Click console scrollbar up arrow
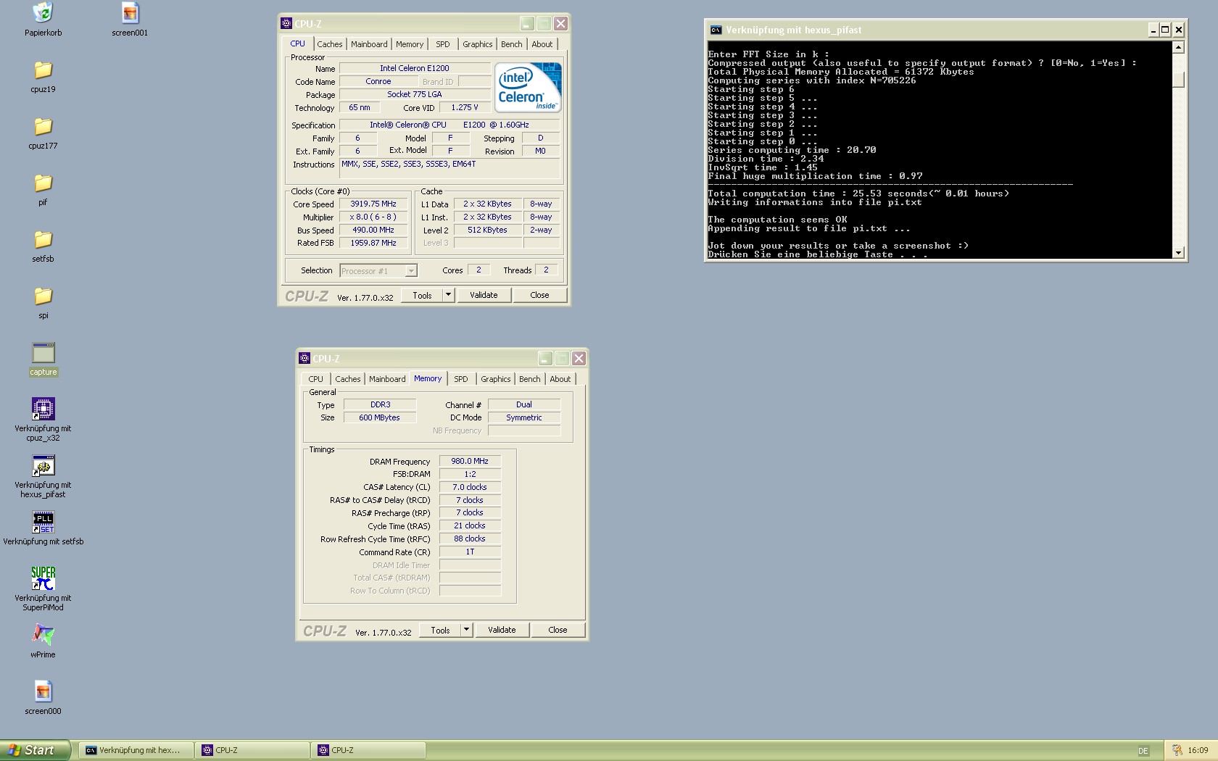The image size is (1218, 761). (1178, 47)
